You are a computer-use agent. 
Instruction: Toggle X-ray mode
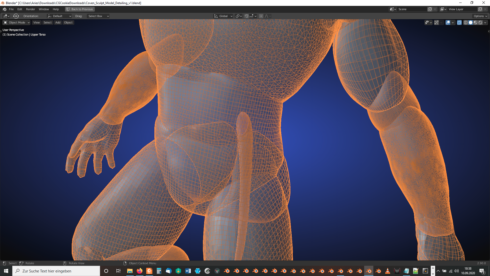point(459,22)
